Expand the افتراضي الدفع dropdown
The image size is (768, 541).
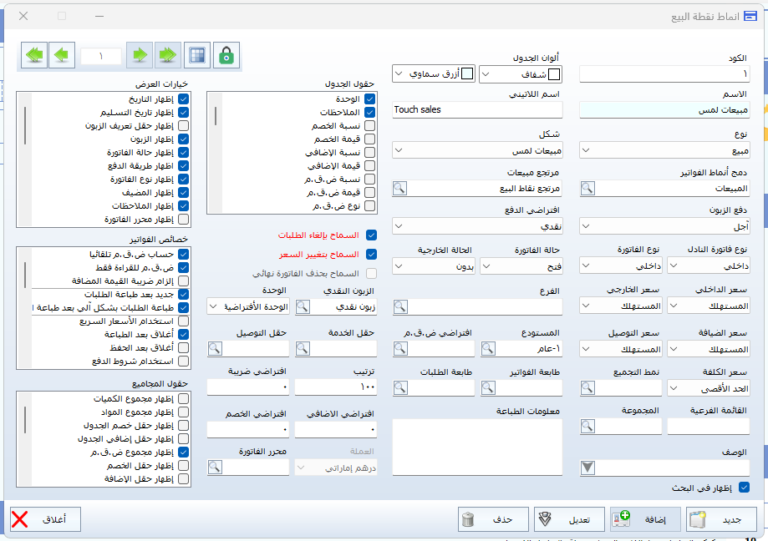coord(477,226)
